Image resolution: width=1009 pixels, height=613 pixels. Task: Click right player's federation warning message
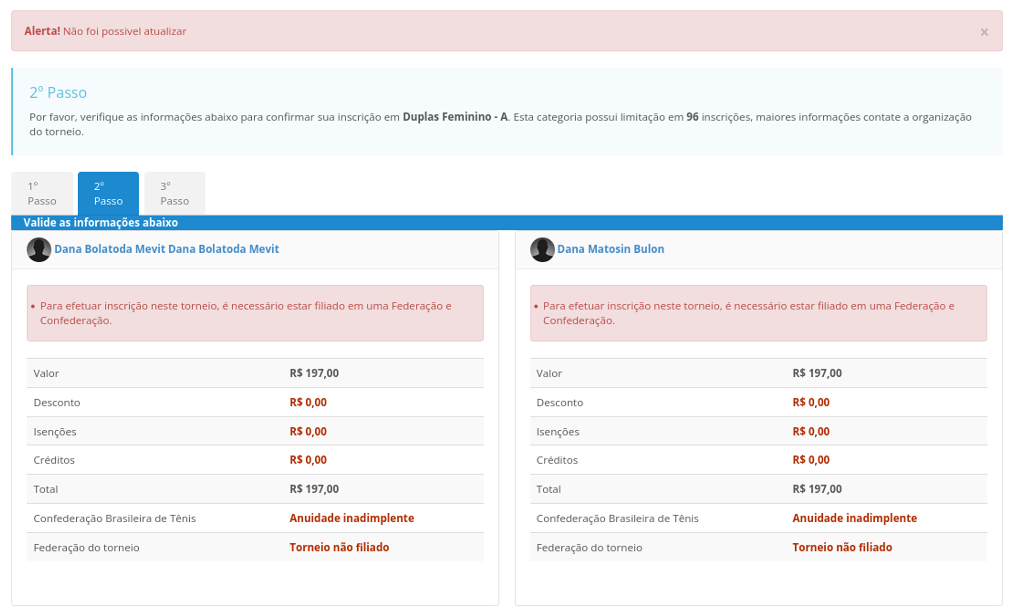(748, 313)
